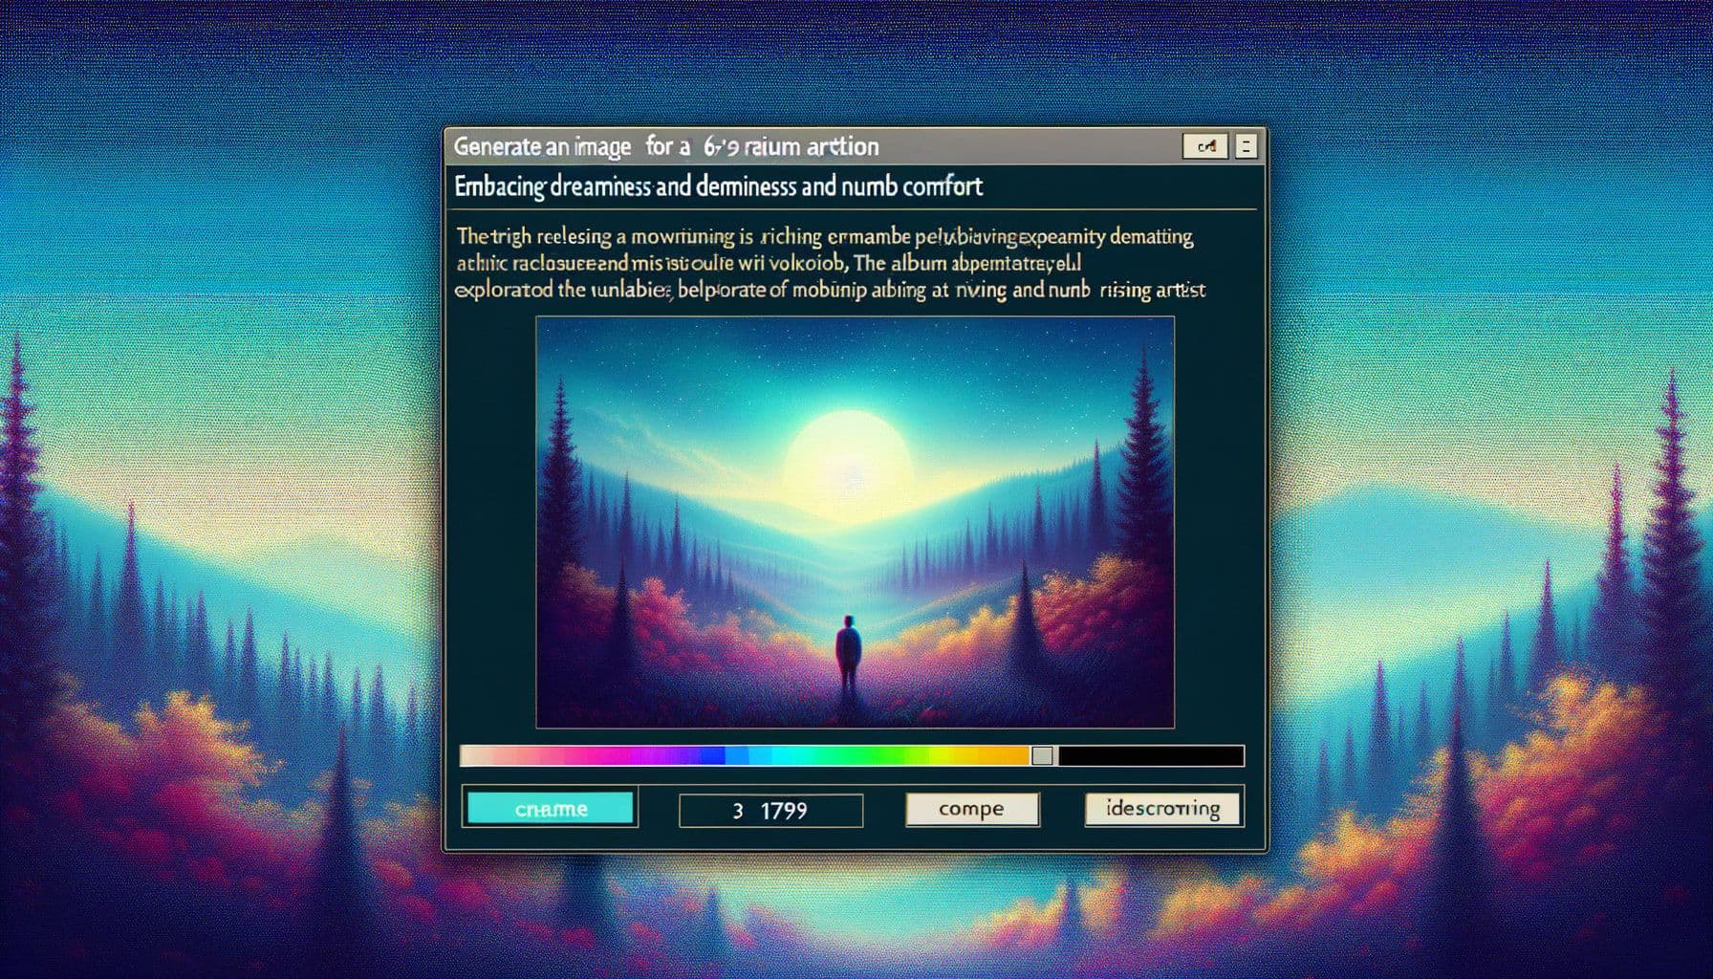Click the description line starting "The trigh releasing"

(x=824, y=236)
